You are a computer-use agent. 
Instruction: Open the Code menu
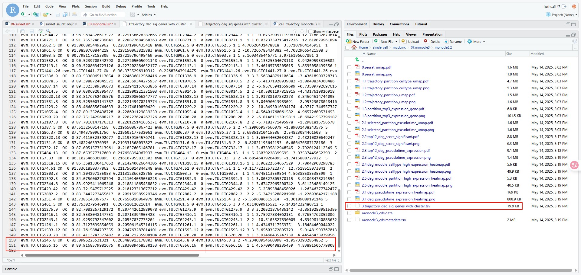[49, 6]
